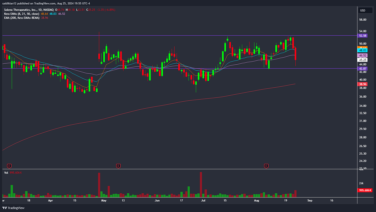Click the earnings E marker in May
The height and width of the screenshot is (212, 376).
pos(118,165)
